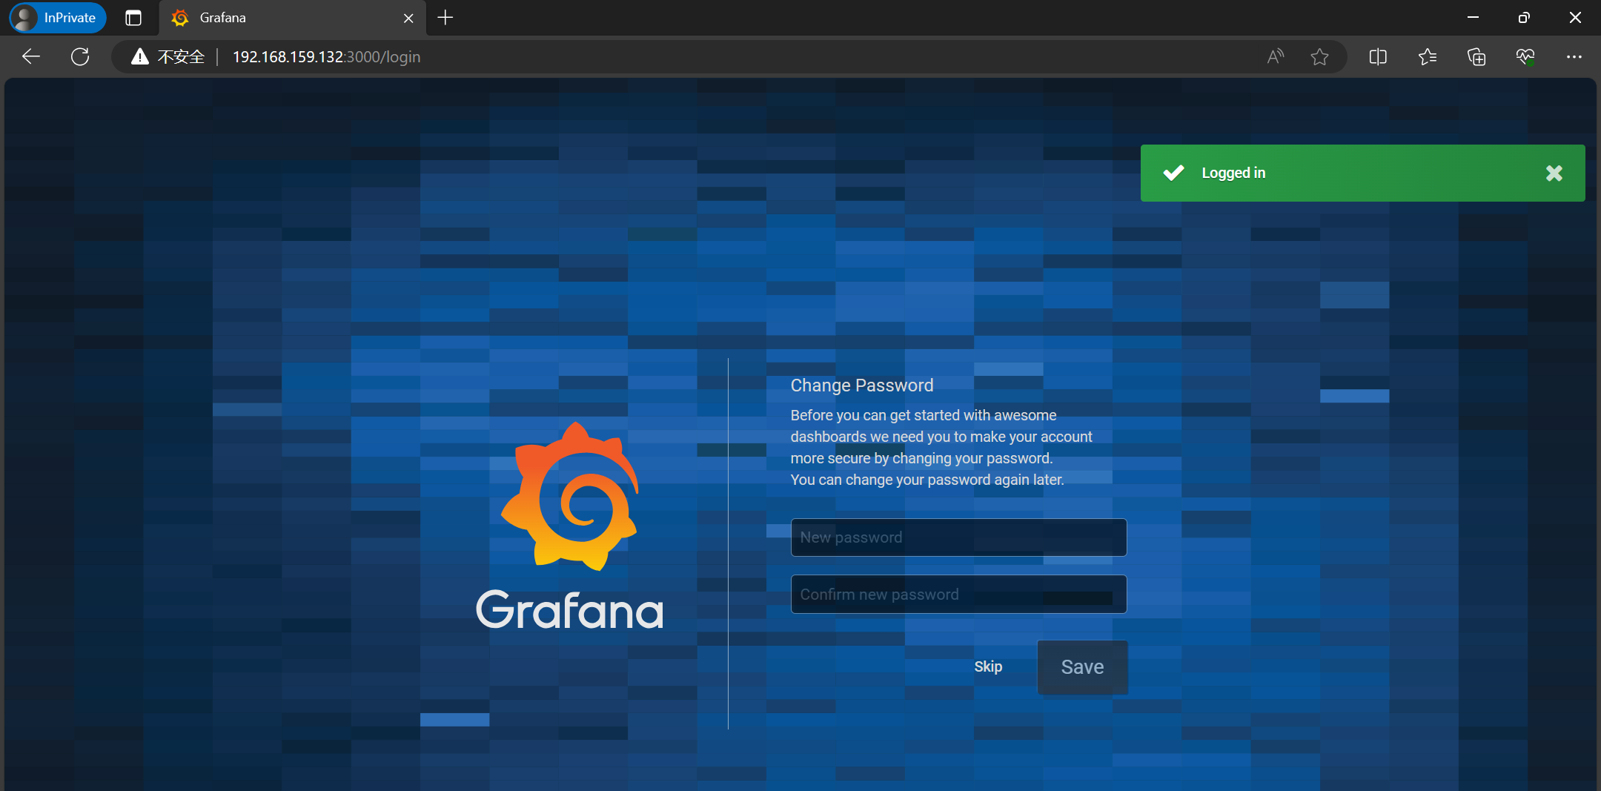The image size is (1601, 791).
Task: Select the Grafana tab
Action: pyautogui.click(x=293, y=18)
